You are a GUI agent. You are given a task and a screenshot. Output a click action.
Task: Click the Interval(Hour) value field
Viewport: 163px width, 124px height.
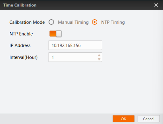pos(75,57)
